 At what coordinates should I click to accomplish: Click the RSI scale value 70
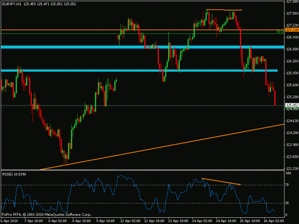[287, 185]
